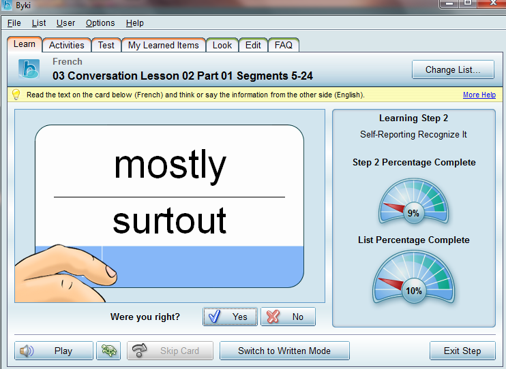The image size is (506, 369).
Task: Open the FAQ tab
Action: click(x=283, y=45)
